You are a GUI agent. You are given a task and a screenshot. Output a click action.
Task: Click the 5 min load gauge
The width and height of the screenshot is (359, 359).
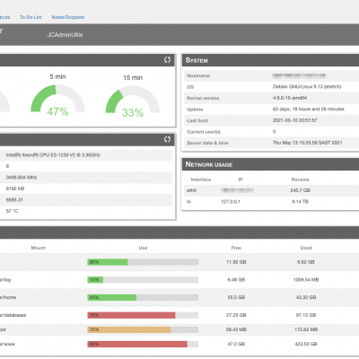(57, 99)
